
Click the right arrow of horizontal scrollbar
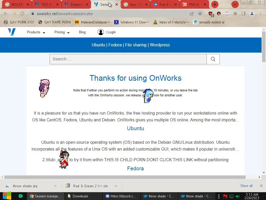pos(260,177)
